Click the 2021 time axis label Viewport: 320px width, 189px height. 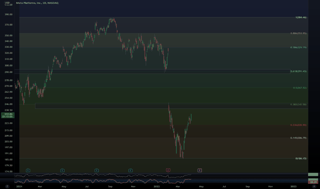click(x=19, y=186)
